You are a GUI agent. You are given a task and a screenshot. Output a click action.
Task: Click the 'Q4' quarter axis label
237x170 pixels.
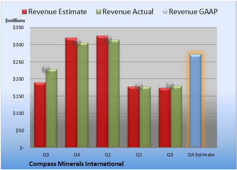[x=77, y=155]
